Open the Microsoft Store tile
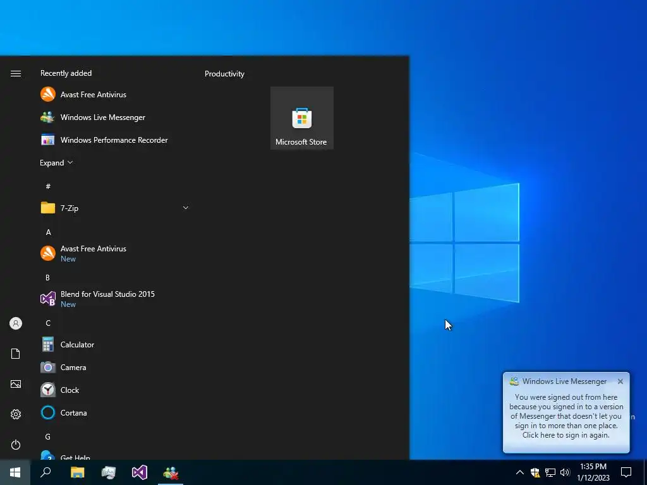The width and height of the screenshot is (647, 485). (302, 118)
